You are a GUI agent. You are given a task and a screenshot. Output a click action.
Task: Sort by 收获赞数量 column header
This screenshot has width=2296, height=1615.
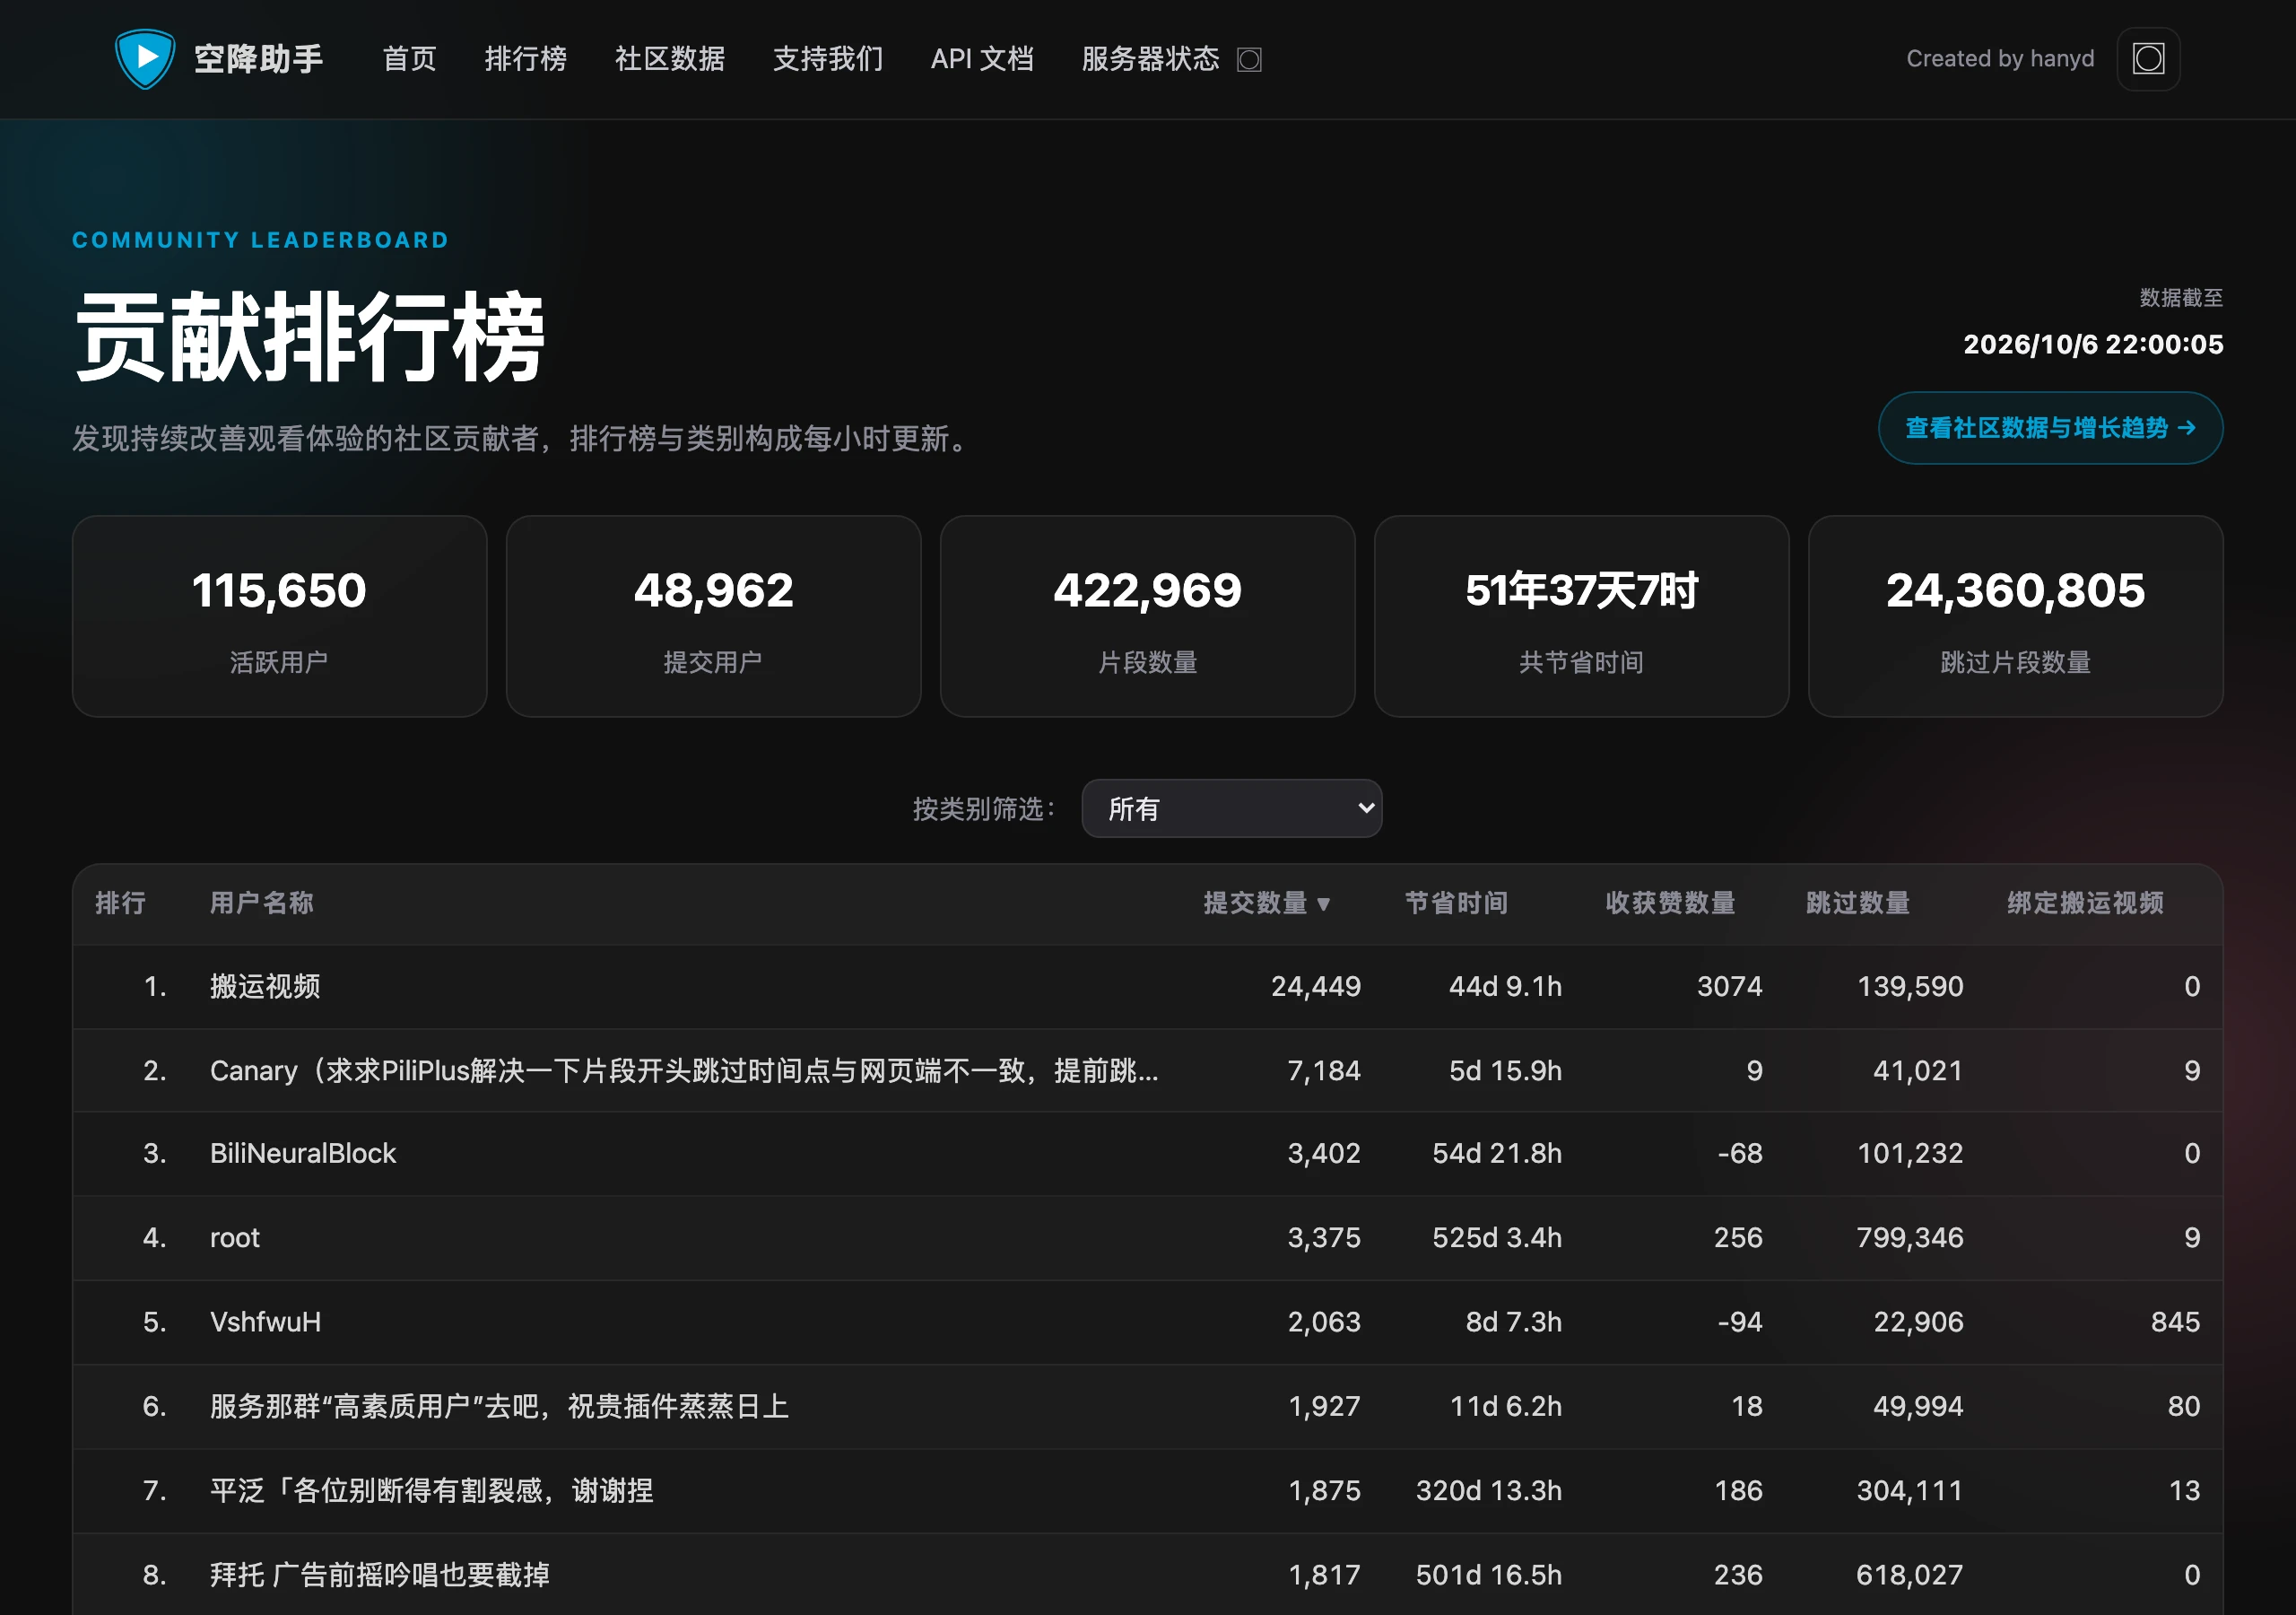click(x=1670, y=904)
